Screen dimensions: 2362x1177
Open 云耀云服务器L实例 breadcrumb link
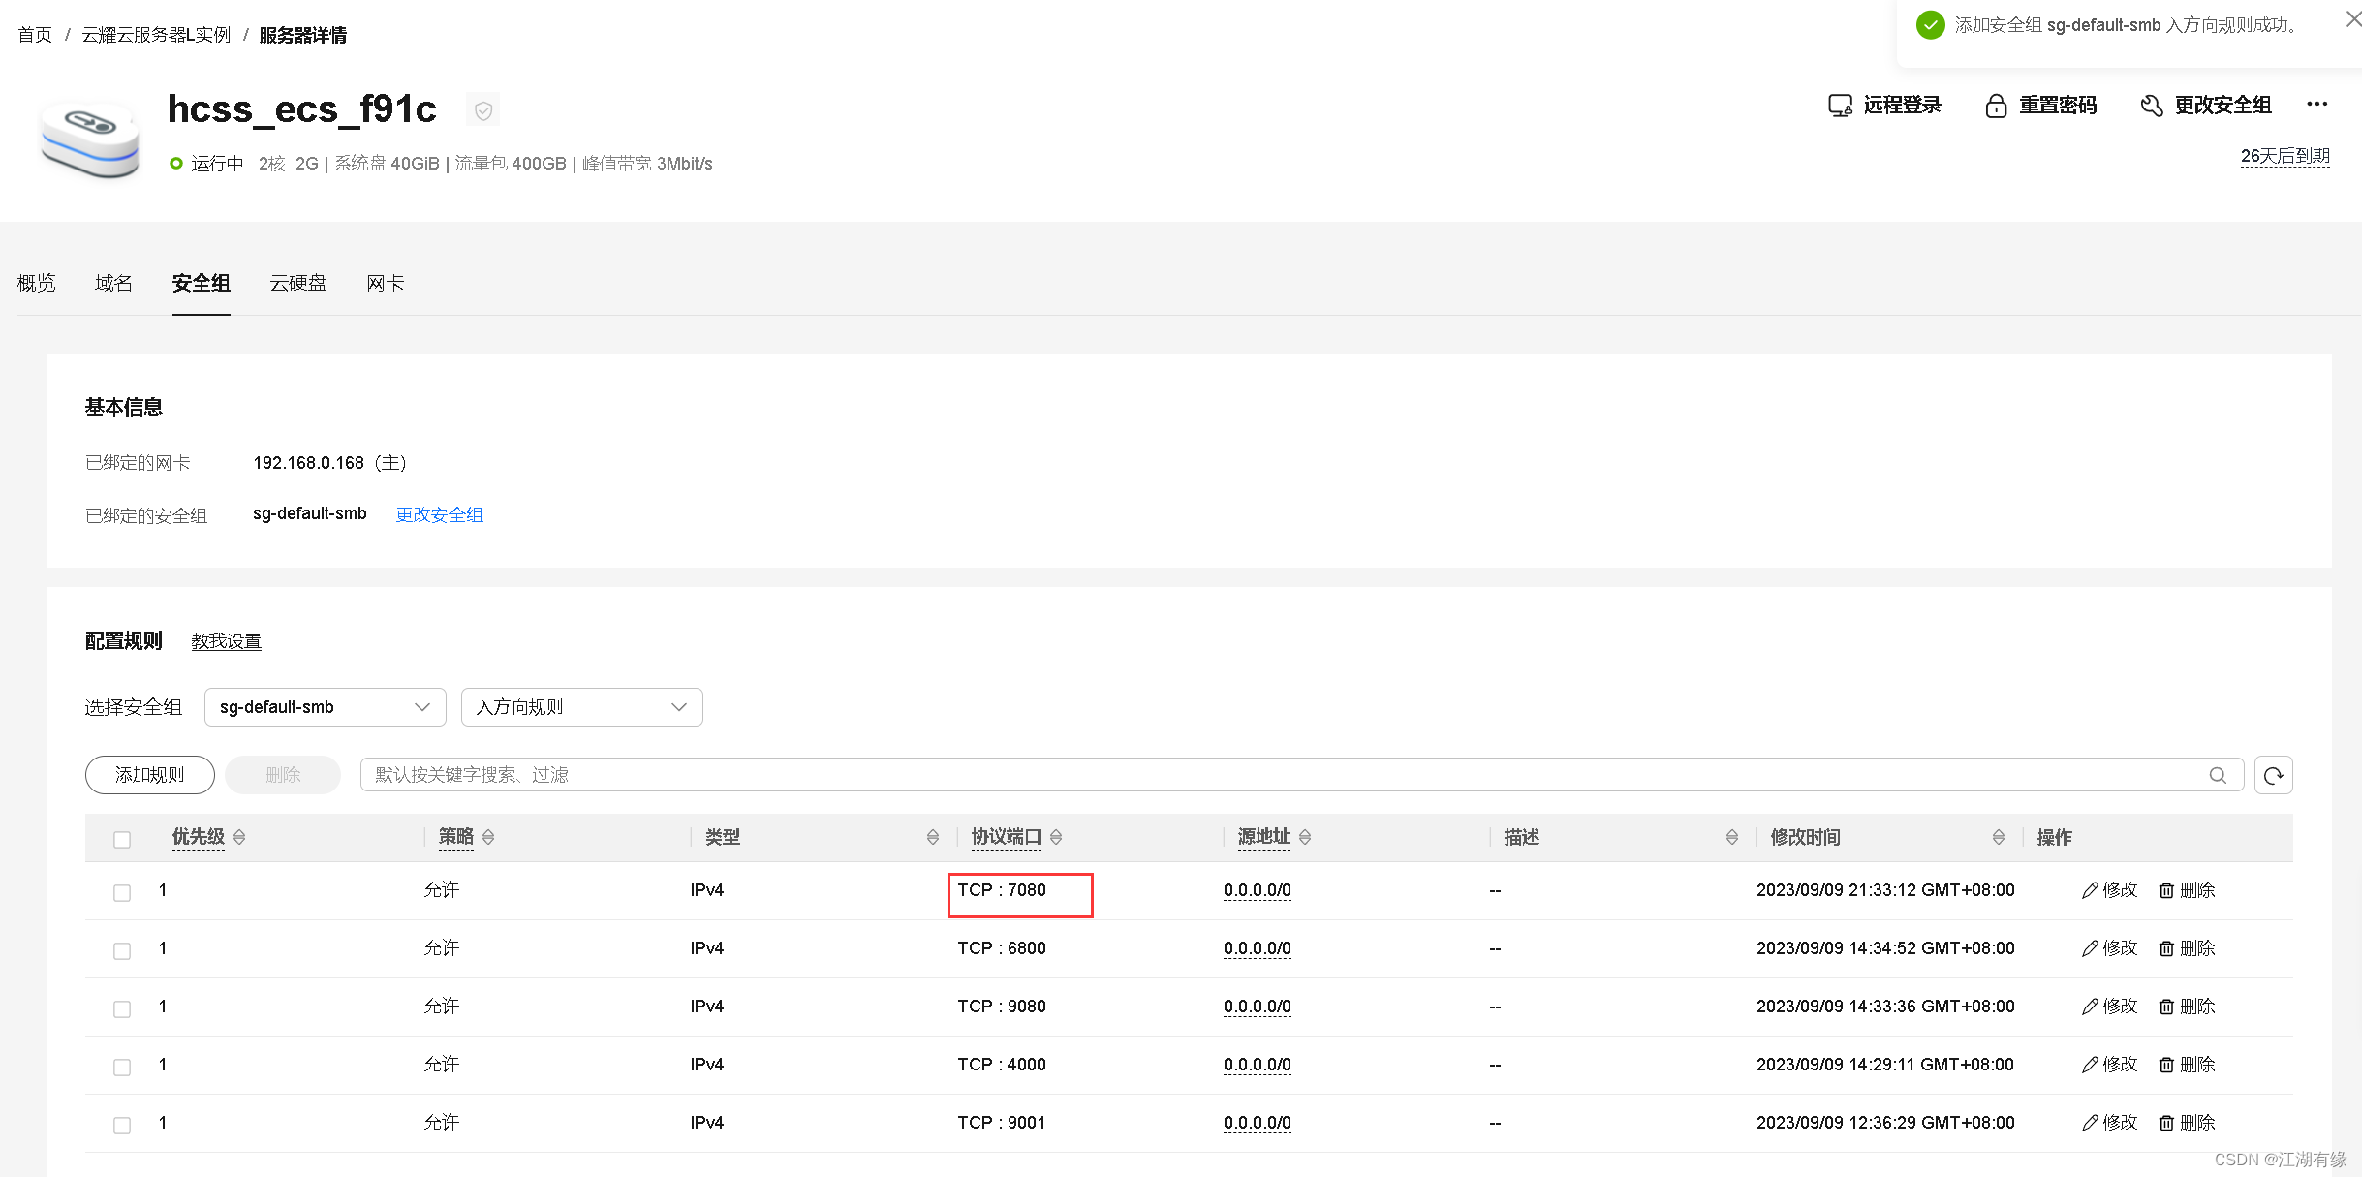156,35
